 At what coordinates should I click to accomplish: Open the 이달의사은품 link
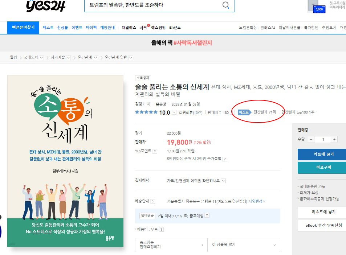[289, 28]
